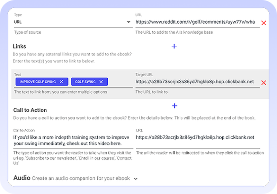
Task: Click the selected 'URL' value in Type field
Action: pos(18,22)
